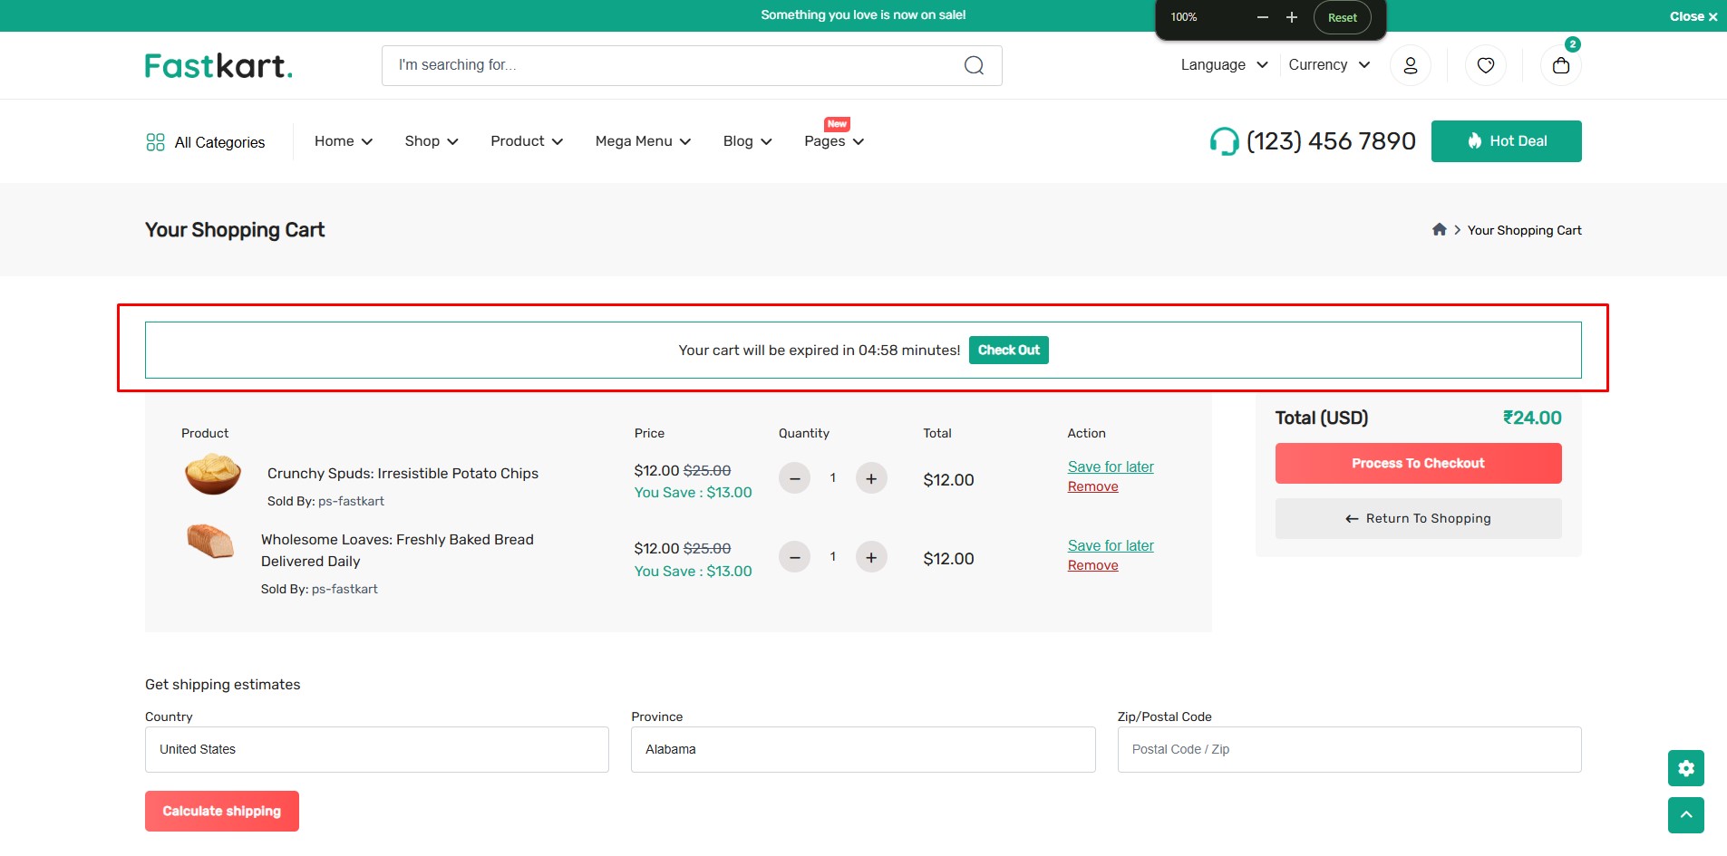Expand the Currency dropdown

click(x=1329, y=65)
